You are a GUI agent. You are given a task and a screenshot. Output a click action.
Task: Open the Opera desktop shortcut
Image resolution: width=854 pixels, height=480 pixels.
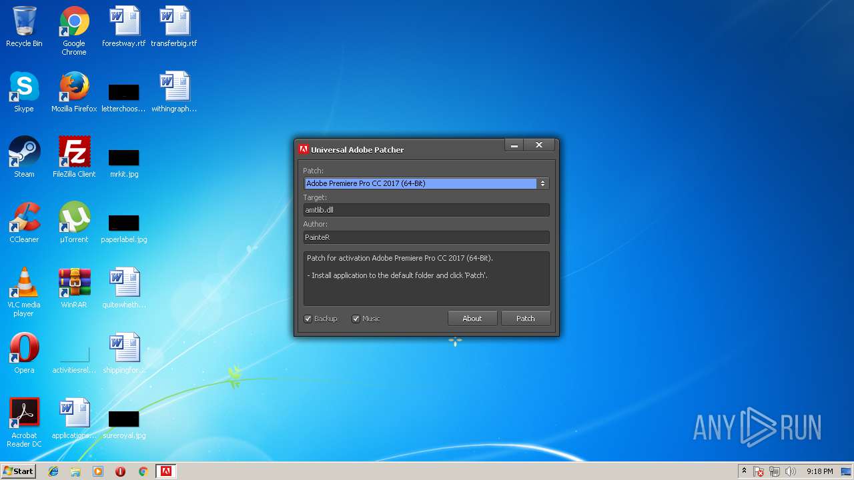tap(24, 353)
